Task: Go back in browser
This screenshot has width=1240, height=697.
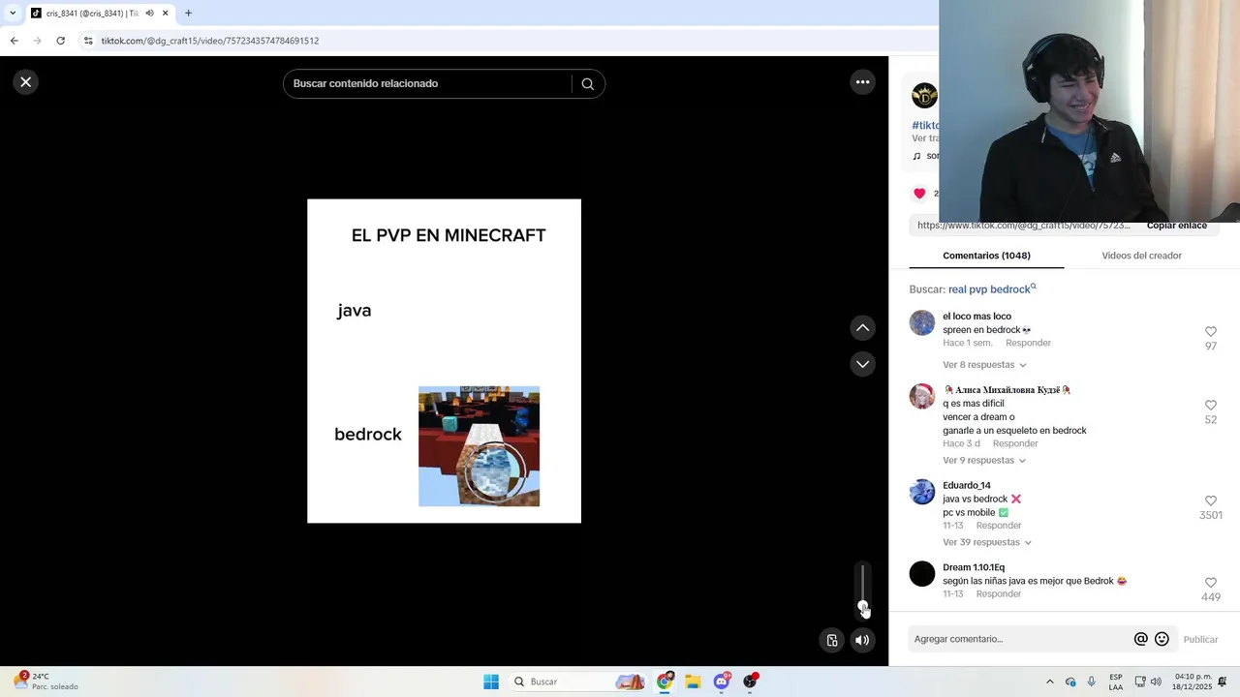Action: (x=14, y=41)
